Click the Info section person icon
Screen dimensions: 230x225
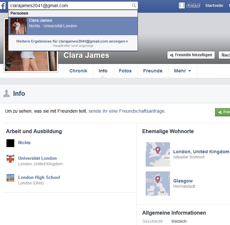tap(6, 94)
